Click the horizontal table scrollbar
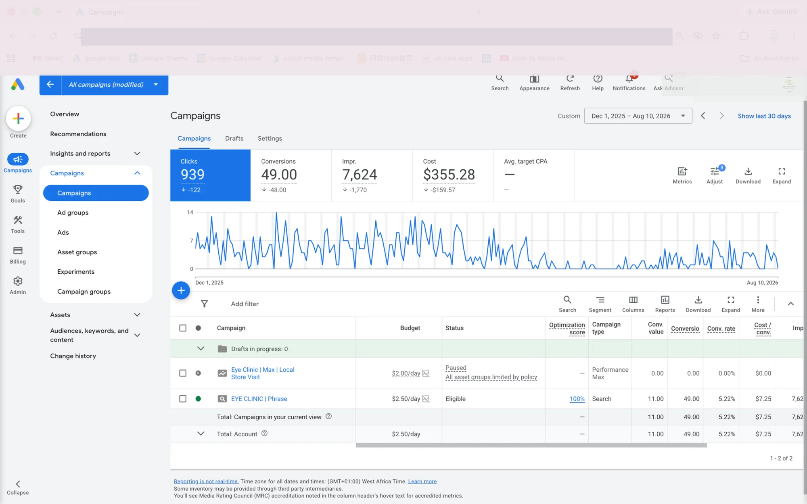Screen dimensions: 807x504 click(531, 446)
